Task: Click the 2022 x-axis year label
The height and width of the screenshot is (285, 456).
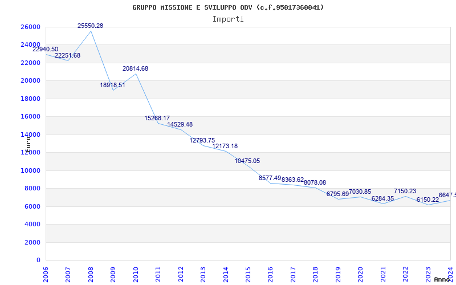Action: pos(406,275)
